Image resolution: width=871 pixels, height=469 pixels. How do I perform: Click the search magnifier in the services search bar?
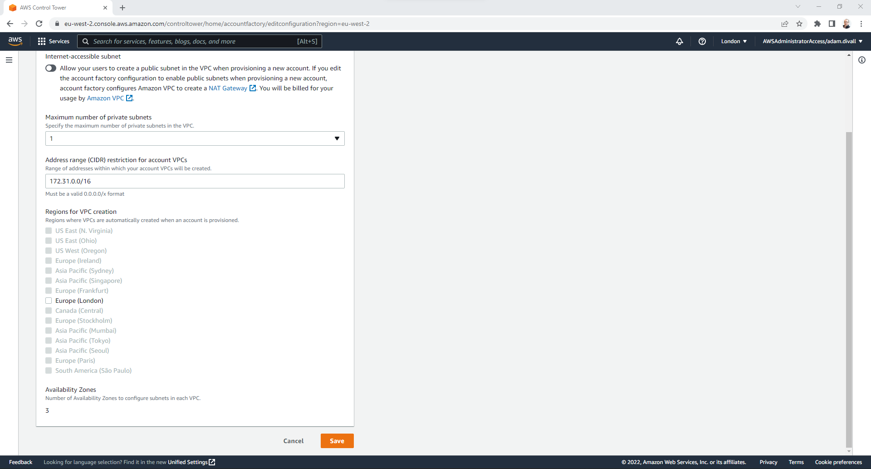[x=85, y=41]
